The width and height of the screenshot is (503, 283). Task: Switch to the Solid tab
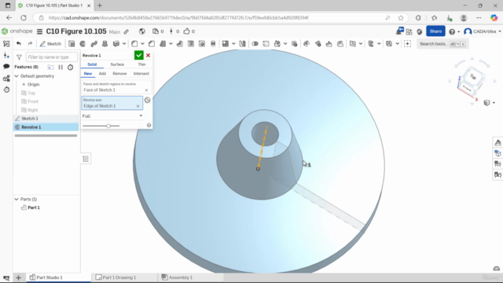coord(92,64)
